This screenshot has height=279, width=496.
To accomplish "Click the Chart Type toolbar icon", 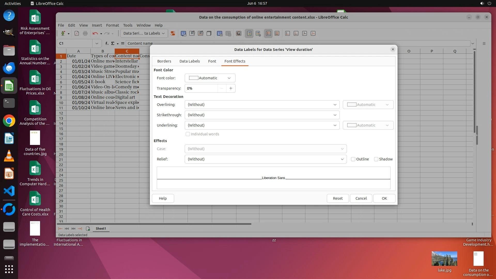I will (x=183, y=33).
